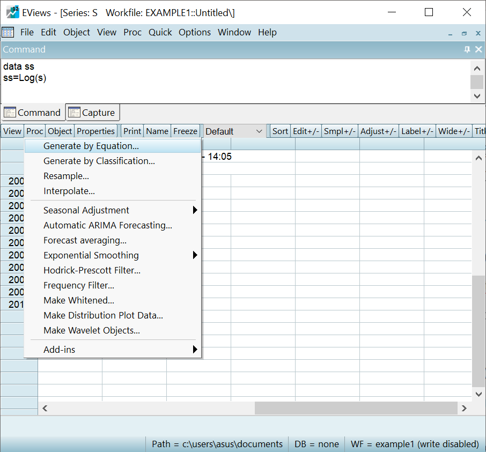Open the Default display dropdown

coord(260,131)
